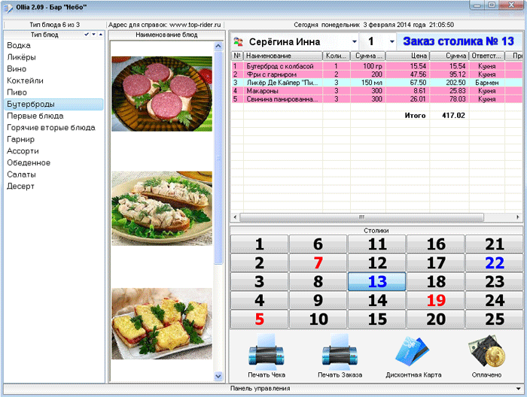The height and width of the screenshot is (397, 527).
Task: Click the Цена column header
Action: tap(407, 56)
